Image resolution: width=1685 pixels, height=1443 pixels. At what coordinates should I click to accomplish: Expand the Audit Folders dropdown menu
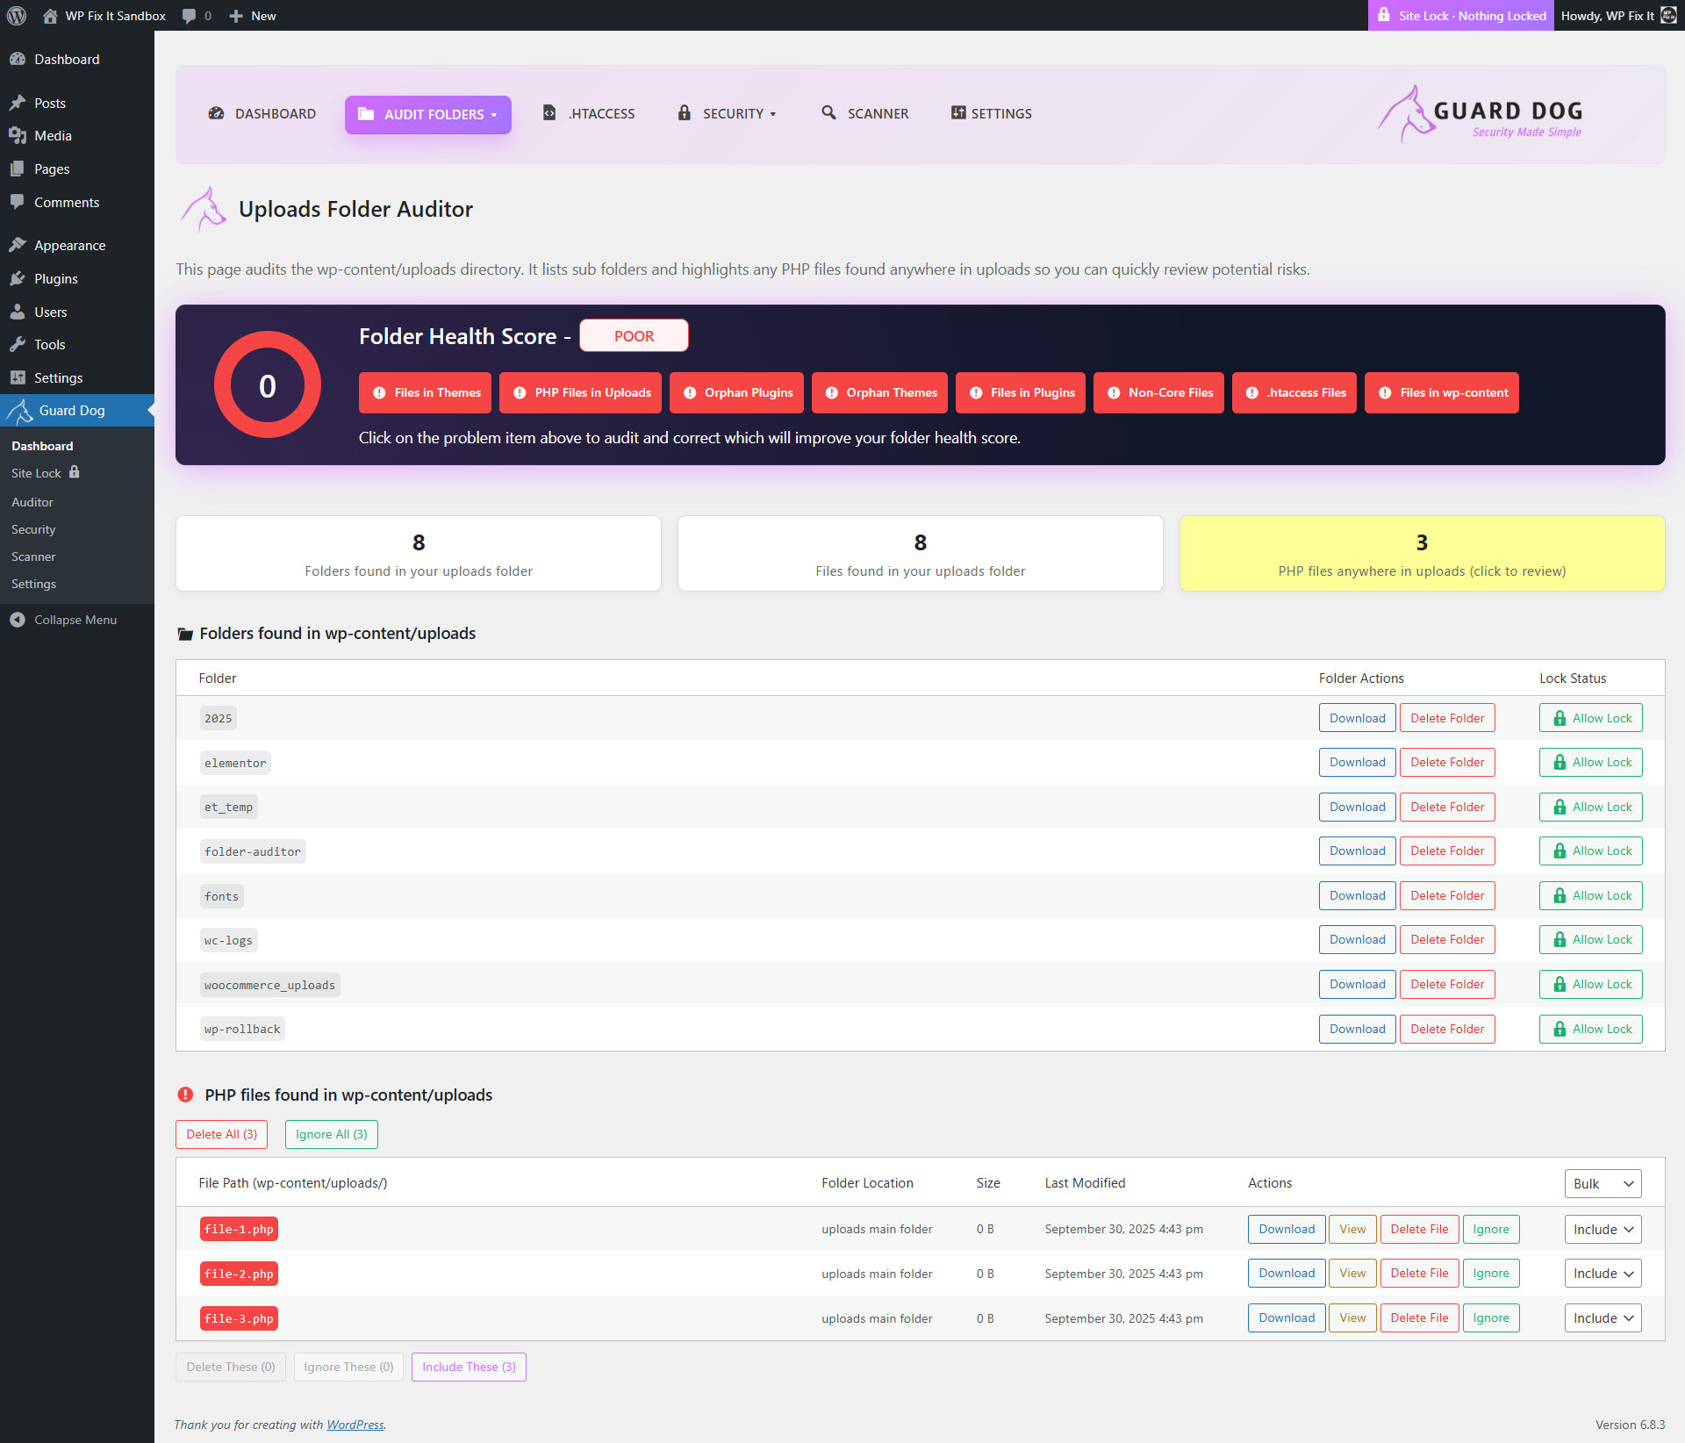pos(428,115)
